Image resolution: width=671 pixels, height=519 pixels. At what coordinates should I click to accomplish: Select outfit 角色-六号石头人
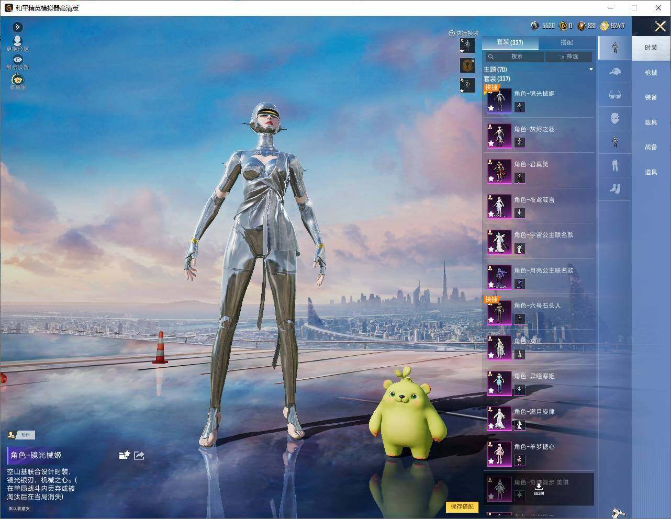(539, 312)
